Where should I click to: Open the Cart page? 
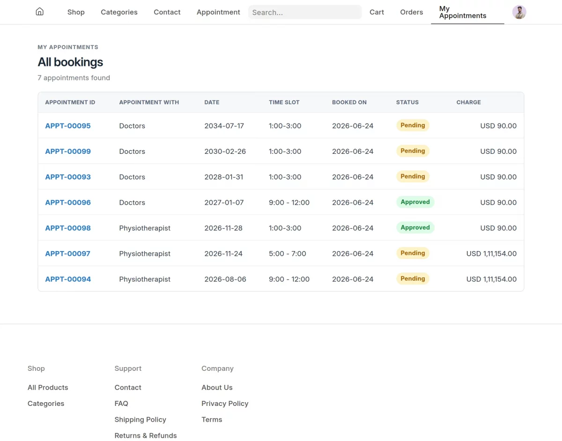click(377, 12)
